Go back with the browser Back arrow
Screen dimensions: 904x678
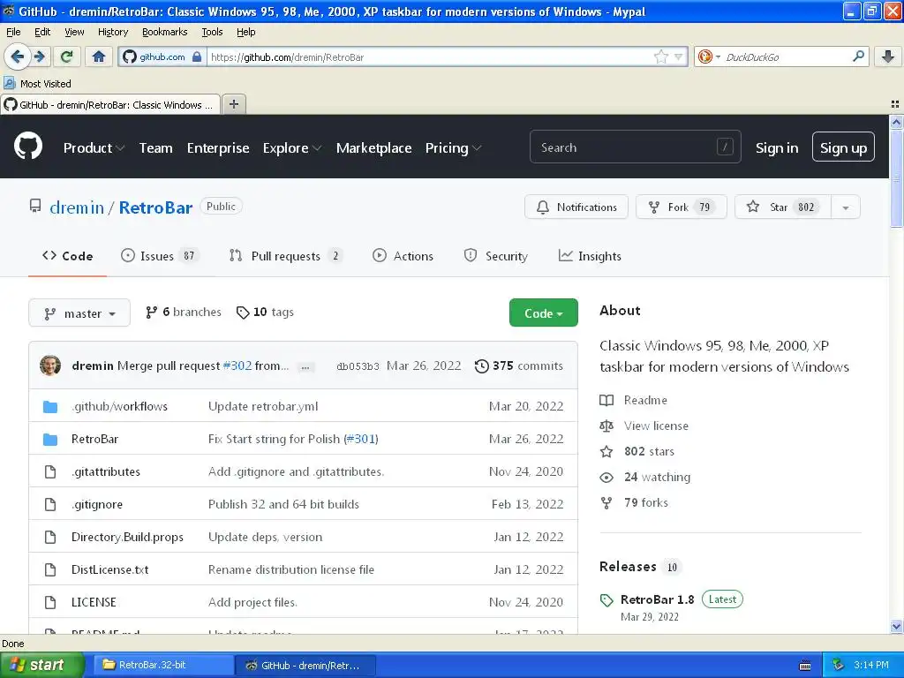click(x=17, y=56)
